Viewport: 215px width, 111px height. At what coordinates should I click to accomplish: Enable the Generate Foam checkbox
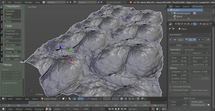171,90
